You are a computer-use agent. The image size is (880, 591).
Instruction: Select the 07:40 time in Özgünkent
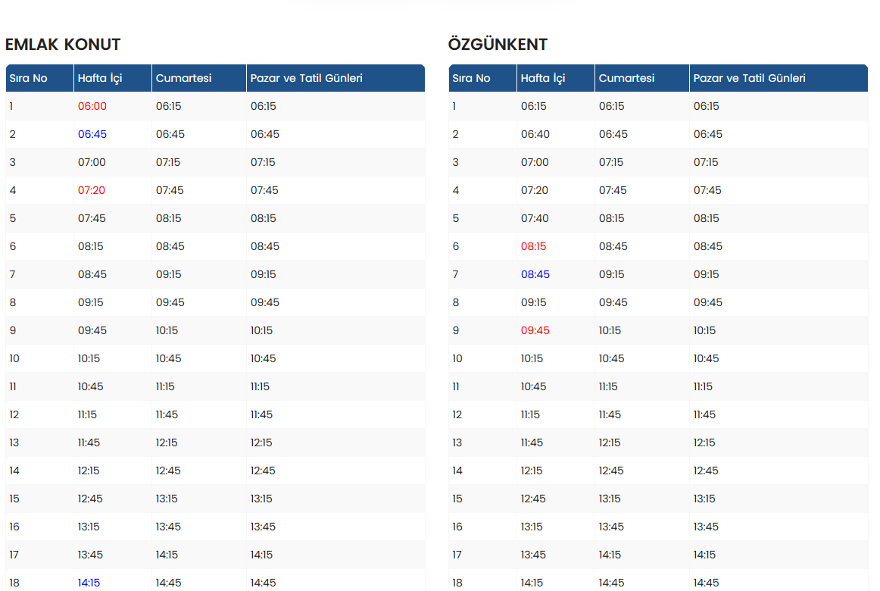click(x=535, y=218)
